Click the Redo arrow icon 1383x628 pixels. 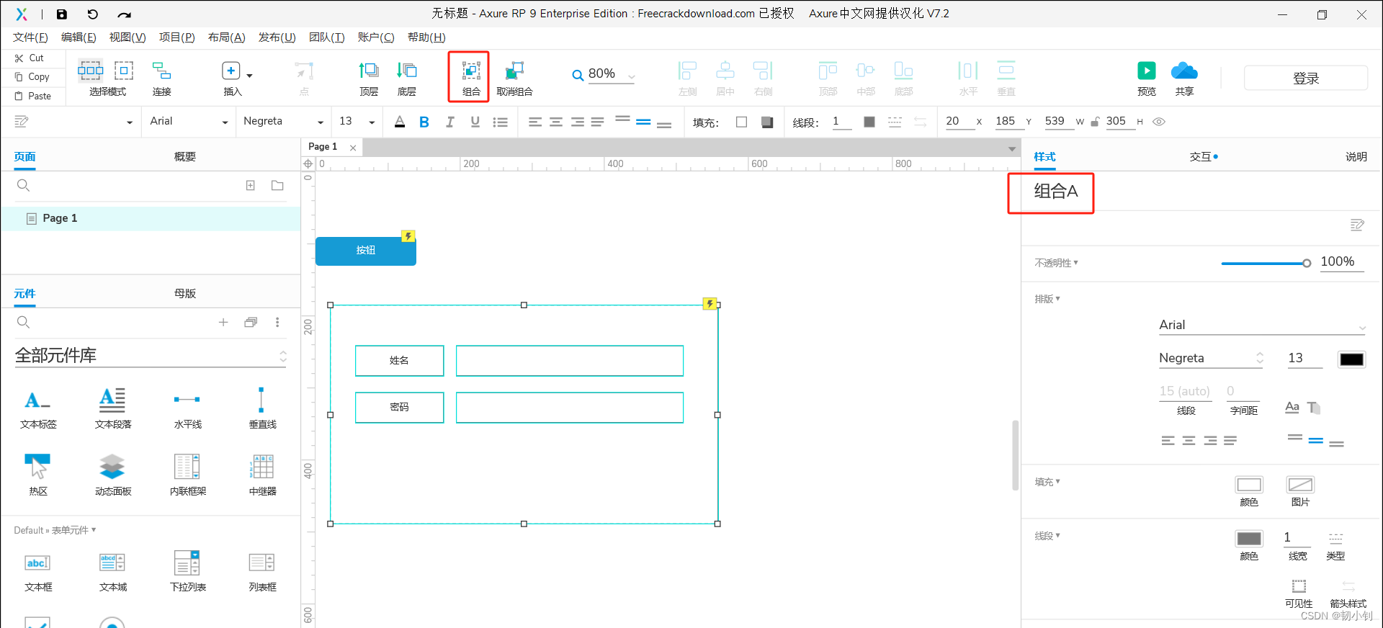(125, 14)
